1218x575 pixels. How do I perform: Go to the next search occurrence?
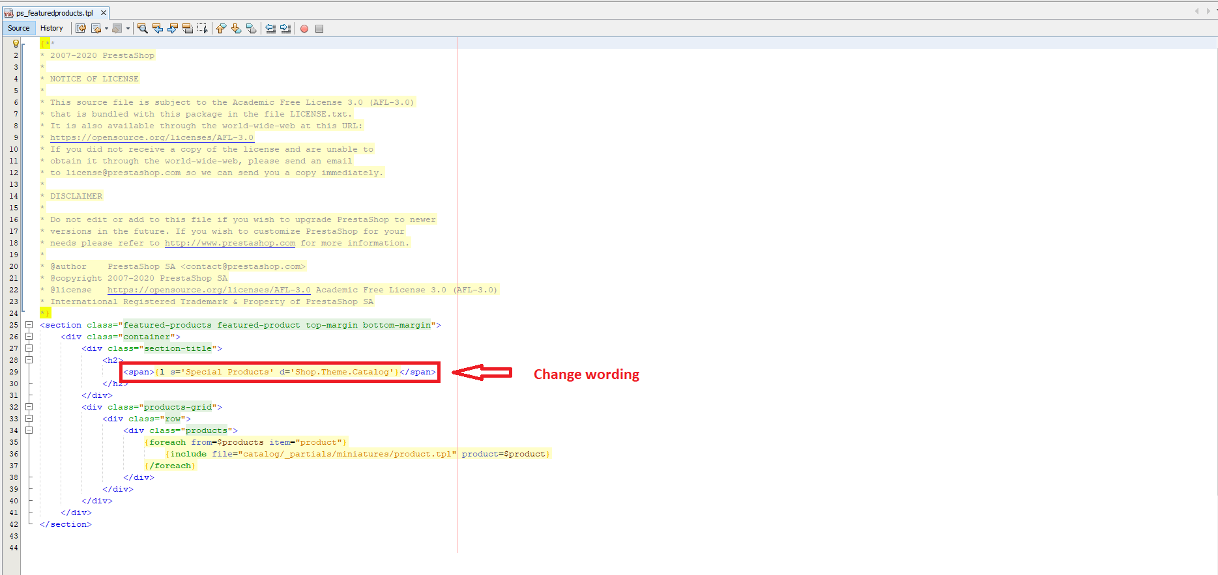[173, 29]
